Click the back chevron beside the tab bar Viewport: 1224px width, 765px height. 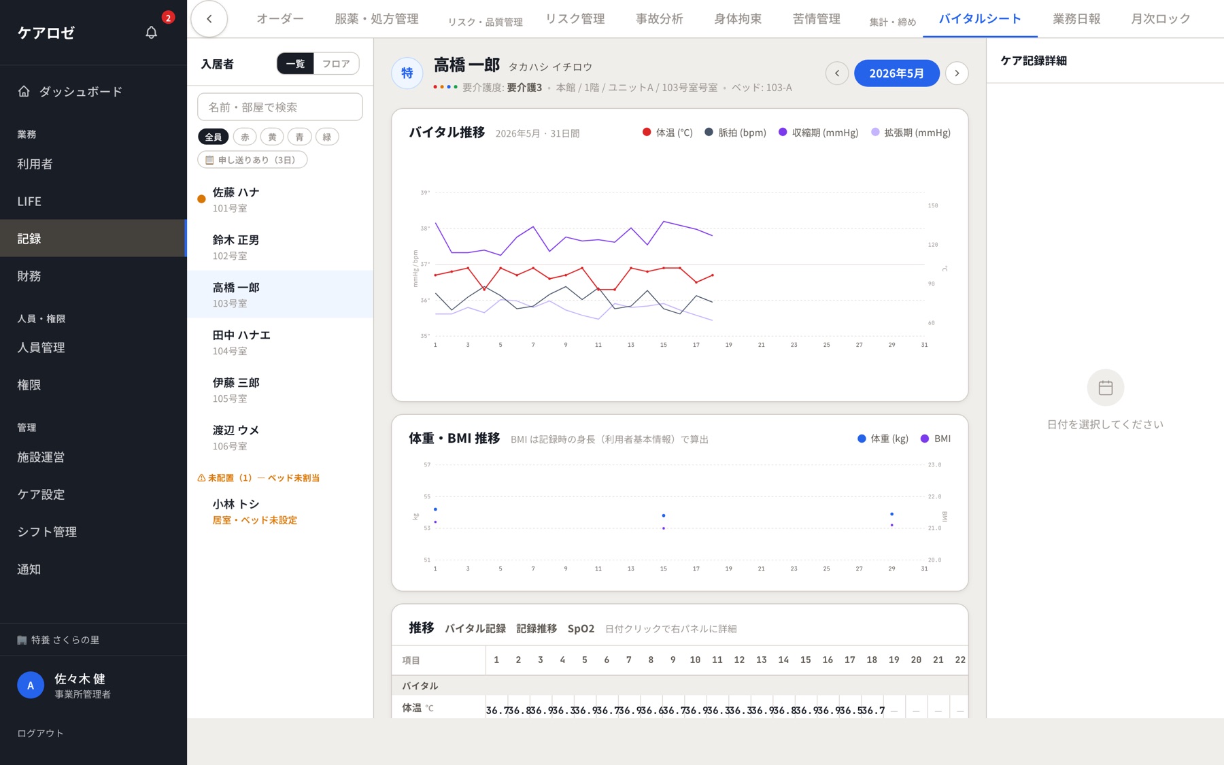(209, 19)
